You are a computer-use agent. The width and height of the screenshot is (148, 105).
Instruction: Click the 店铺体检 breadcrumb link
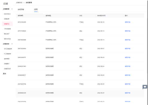(x=19, y=2)
